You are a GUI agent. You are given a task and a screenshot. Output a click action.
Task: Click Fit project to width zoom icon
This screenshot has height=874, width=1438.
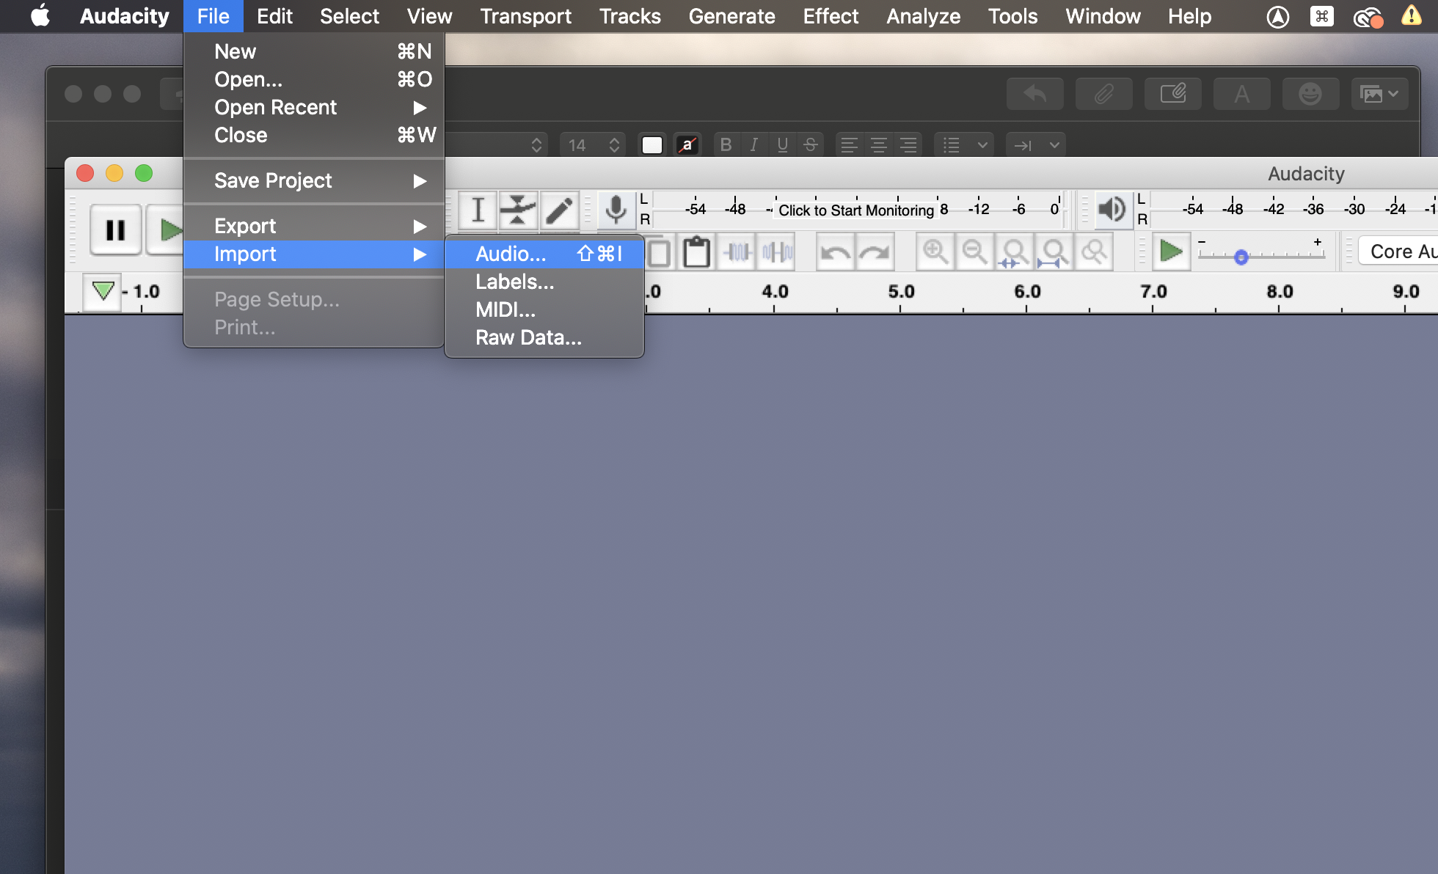pyautogui.click(x=1054, y=252)
